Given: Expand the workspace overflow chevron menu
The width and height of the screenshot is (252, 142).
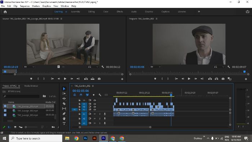Looking at the screenshot, I should click(199, 12).
